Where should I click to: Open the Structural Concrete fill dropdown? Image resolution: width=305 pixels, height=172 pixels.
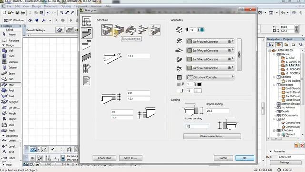(x=210, y=77)
